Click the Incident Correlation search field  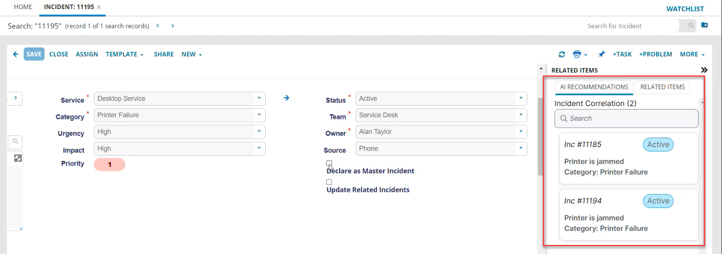(626, 119)
